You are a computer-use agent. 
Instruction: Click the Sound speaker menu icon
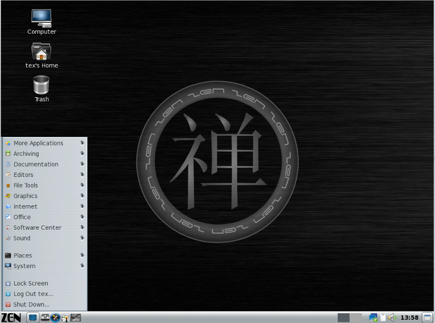pos(8,238)
